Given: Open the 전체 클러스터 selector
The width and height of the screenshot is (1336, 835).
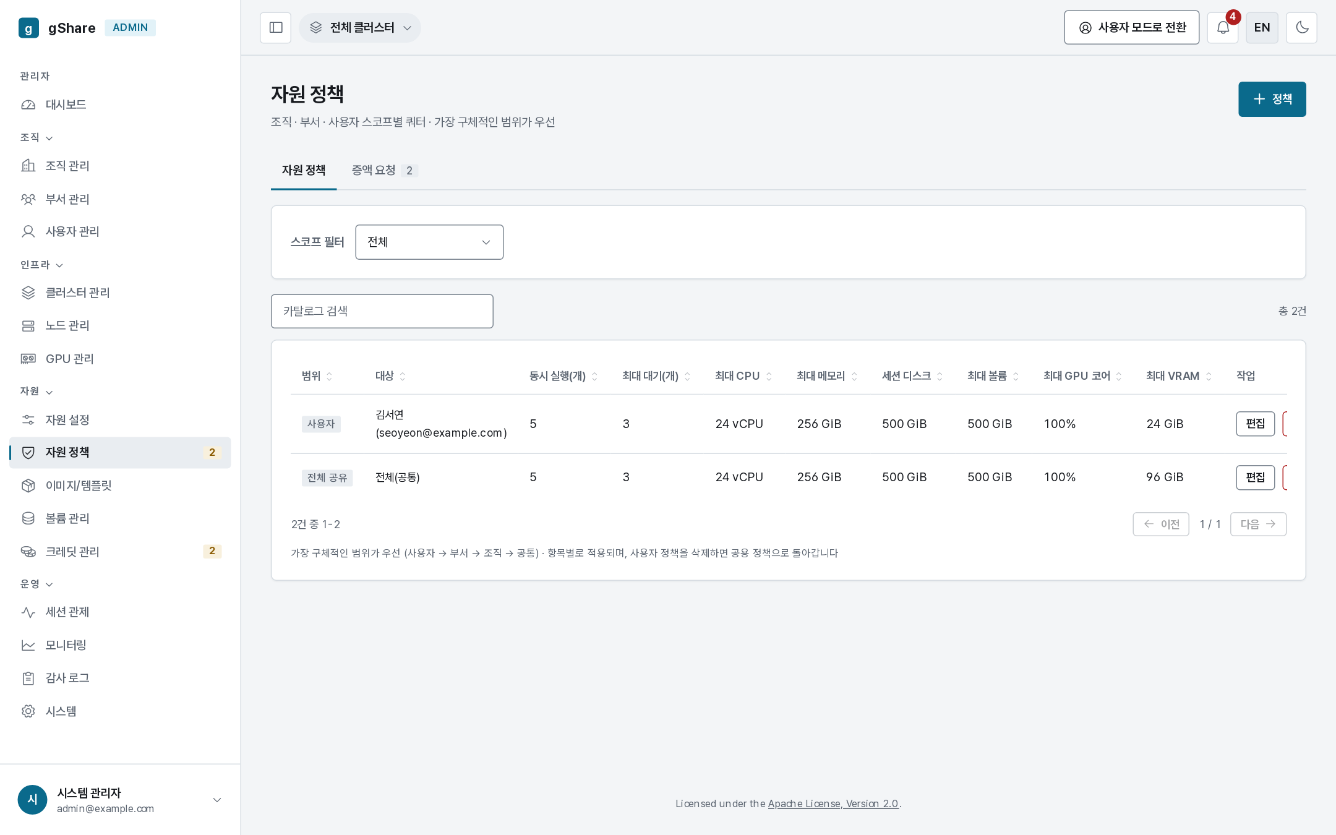Looking at the screenshot, I should [x=360, y=28].
